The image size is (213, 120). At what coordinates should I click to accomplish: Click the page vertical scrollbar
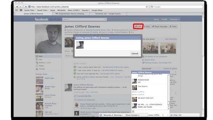pyautogui.click(x=203, y=36)
